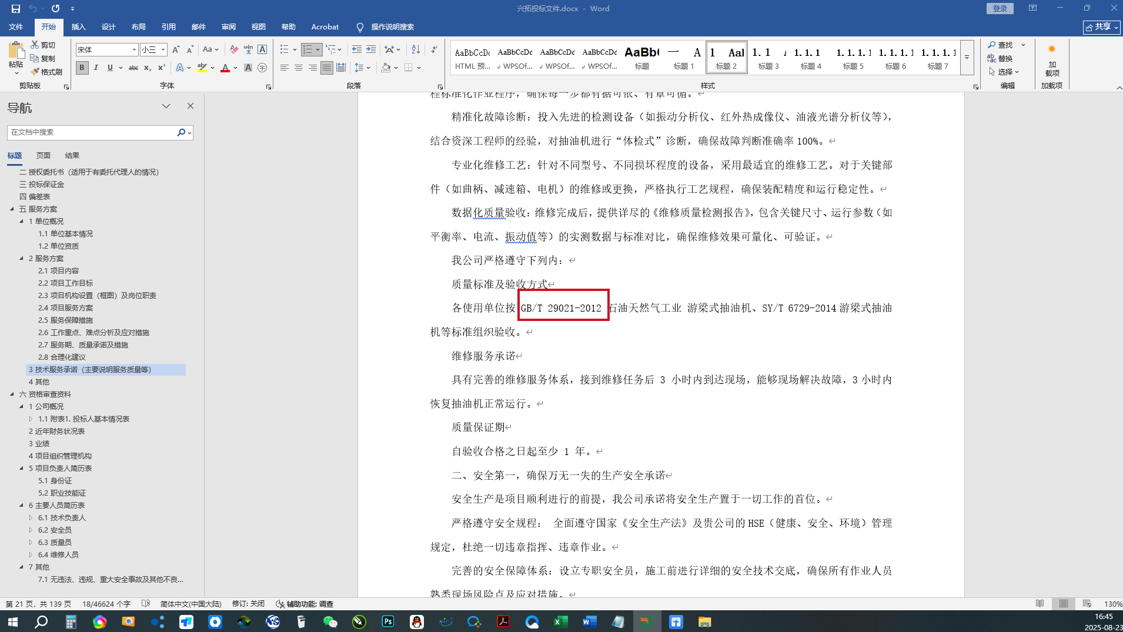This screenshot has width=1123, height=632.
Task: Jump to 3 技术服务承诺 heading
Action: [106, 369]
